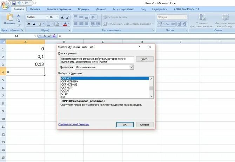The height and width of the screenshot is (162, 235).
Task: Click OK in Мастер функций dialog
Action: 125,125
